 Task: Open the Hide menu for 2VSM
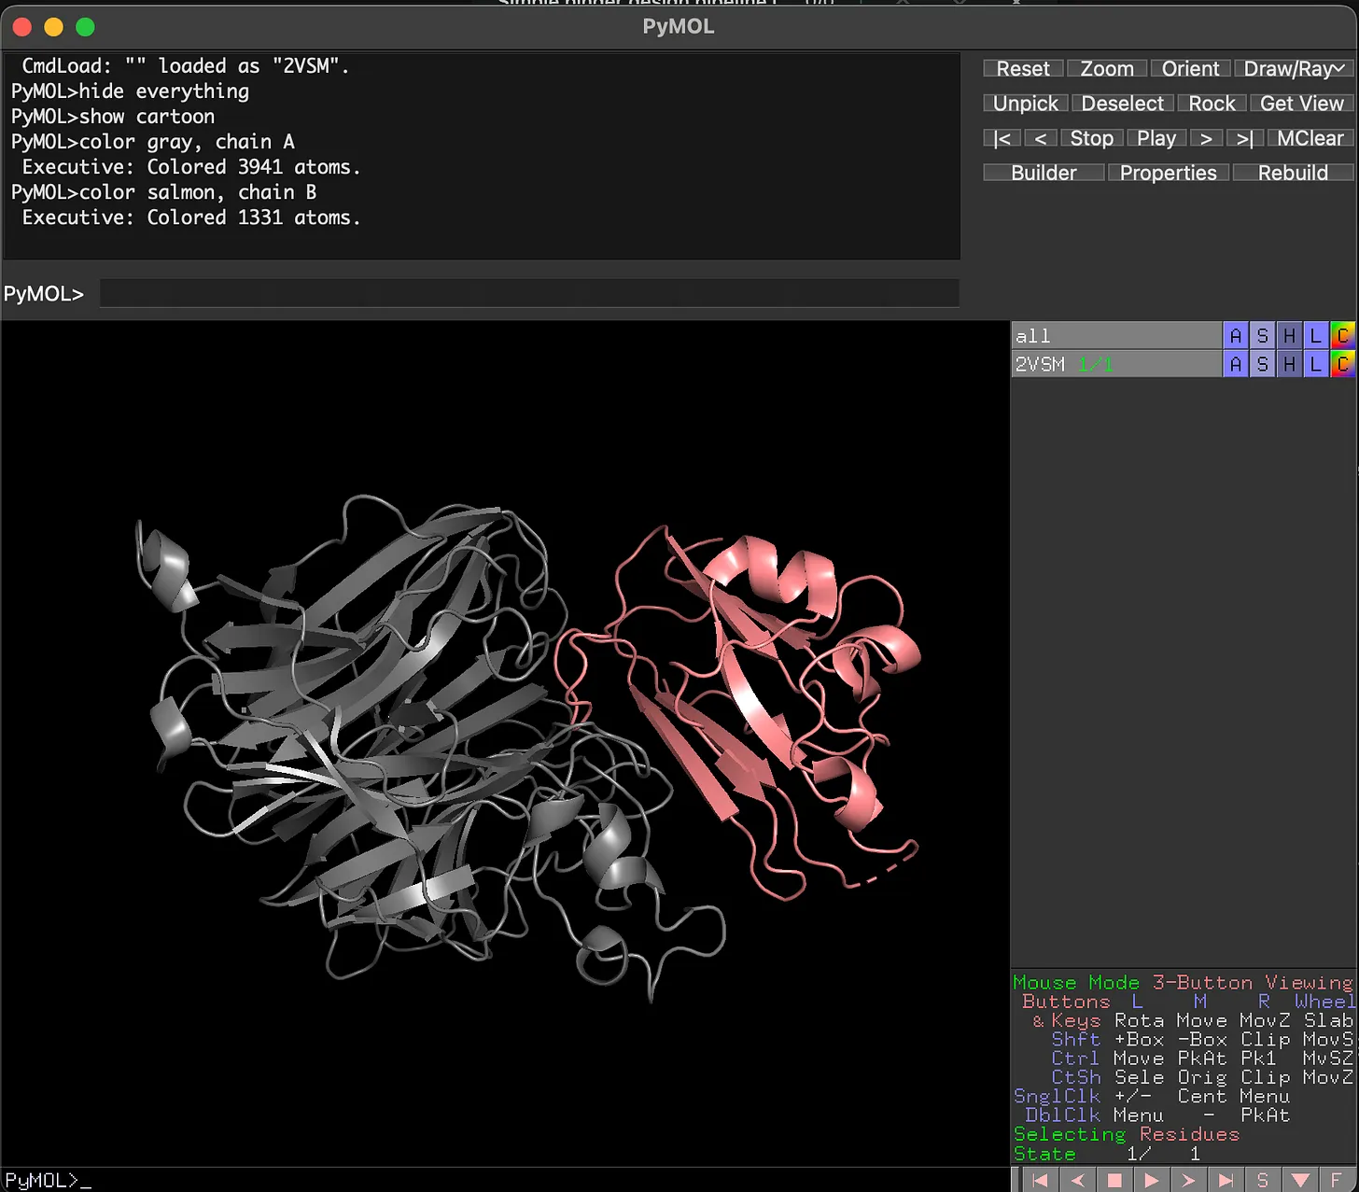[x=1288, y=363]
